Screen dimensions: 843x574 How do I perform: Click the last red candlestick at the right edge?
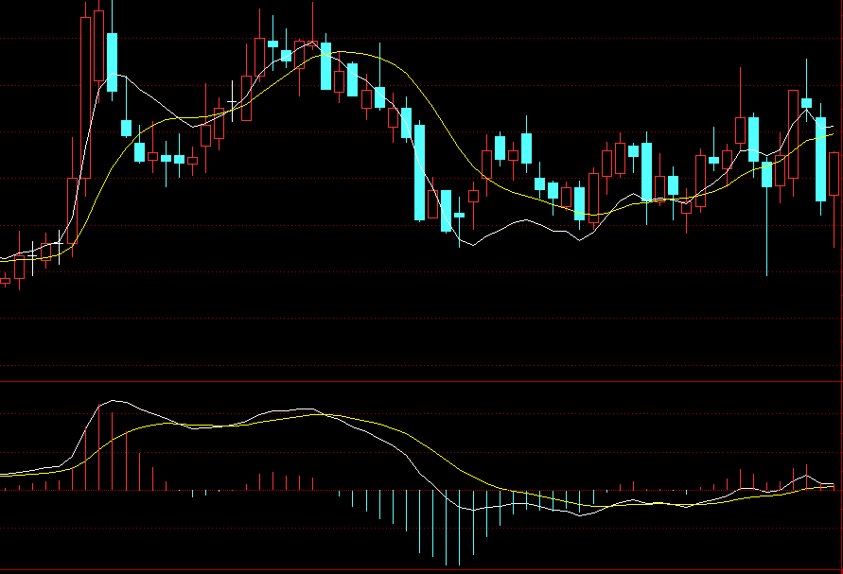834,174
